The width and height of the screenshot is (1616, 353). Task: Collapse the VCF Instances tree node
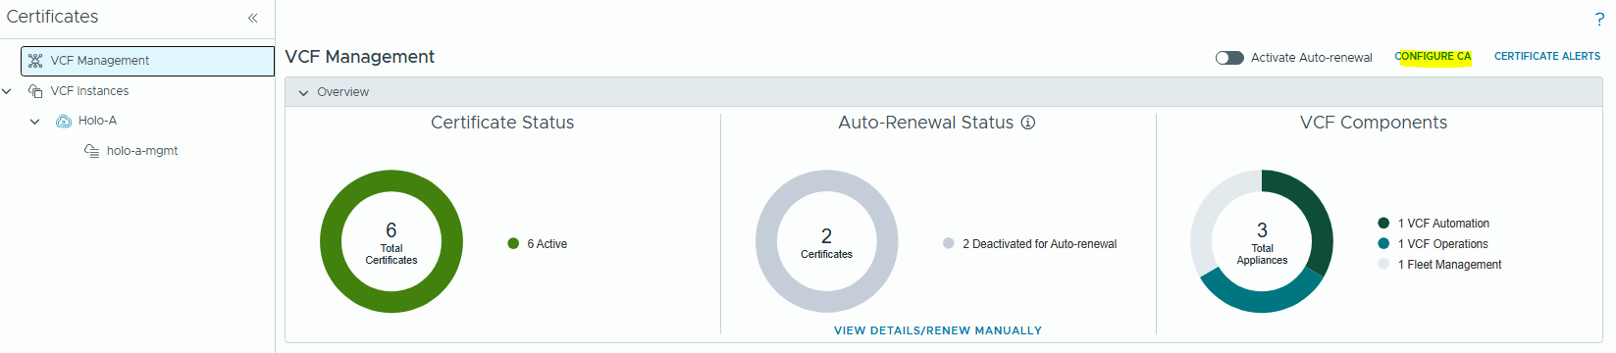click(7, 91)
